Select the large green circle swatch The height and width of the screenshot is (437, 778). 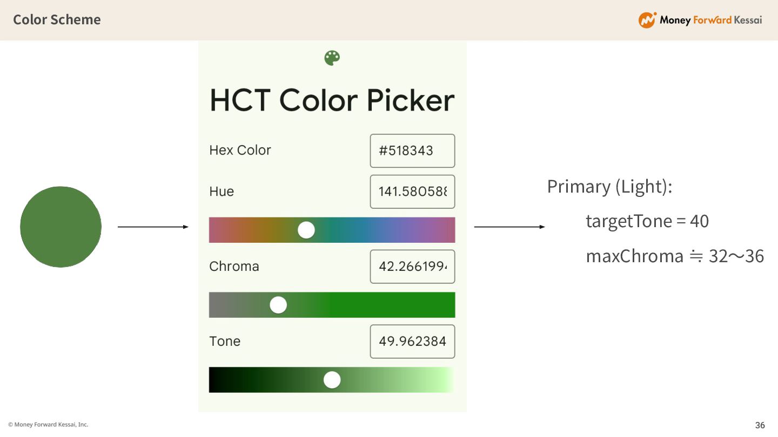click(x=61, y=227)
